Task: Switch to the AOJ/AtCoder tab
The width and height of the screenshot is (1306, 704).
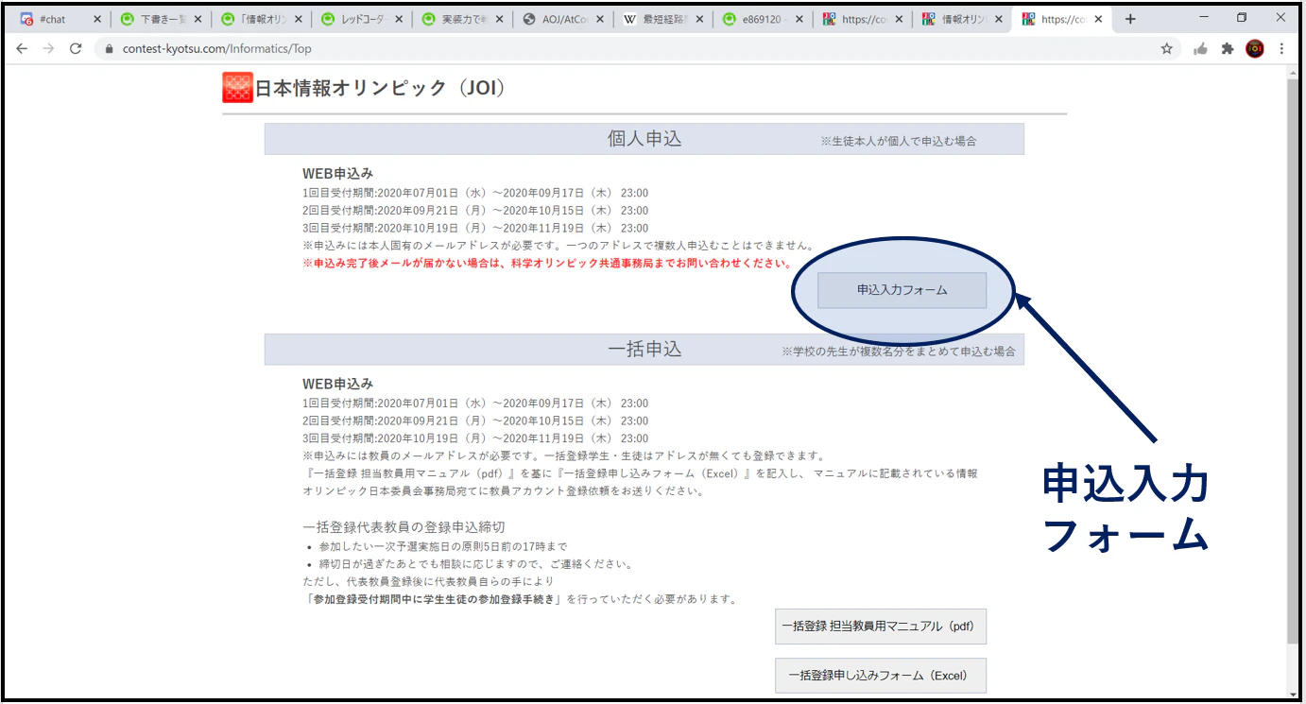Action: [564, 19]
